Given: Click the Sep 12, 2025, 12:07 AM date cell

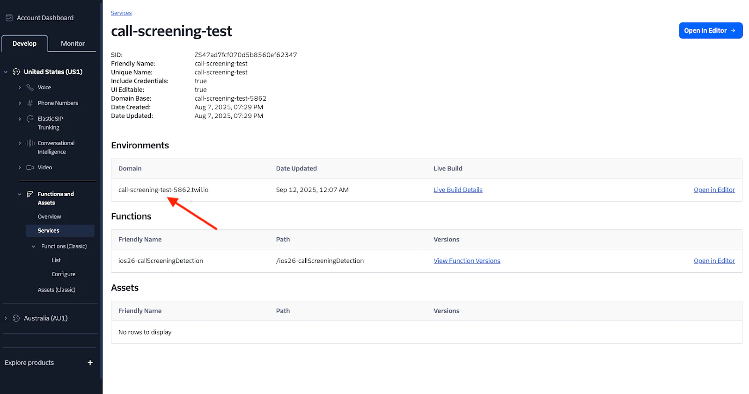Looking at the screenshot, I should tap(312, 190).
